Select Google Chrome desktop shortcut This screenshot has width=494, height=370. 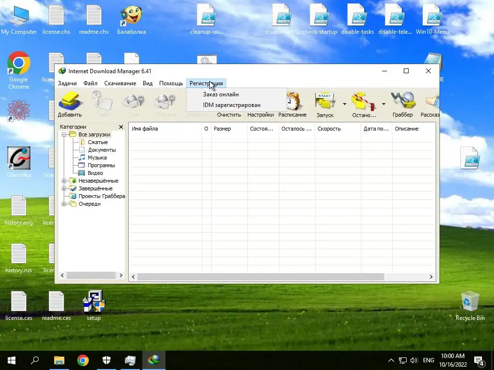(19, 70)
